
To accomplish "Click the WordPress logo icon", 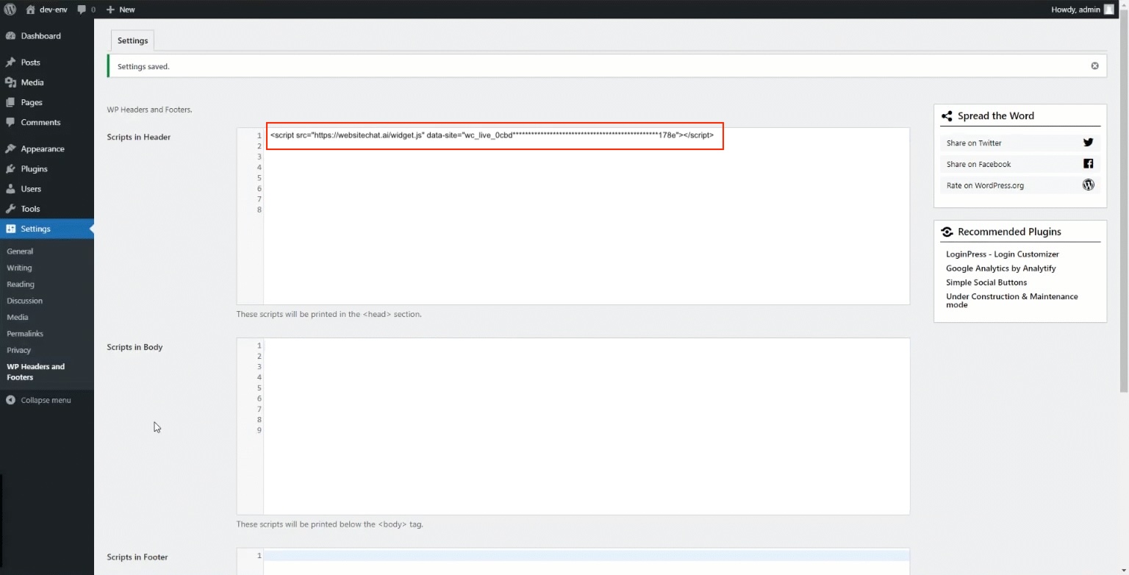I will point(10,10).
